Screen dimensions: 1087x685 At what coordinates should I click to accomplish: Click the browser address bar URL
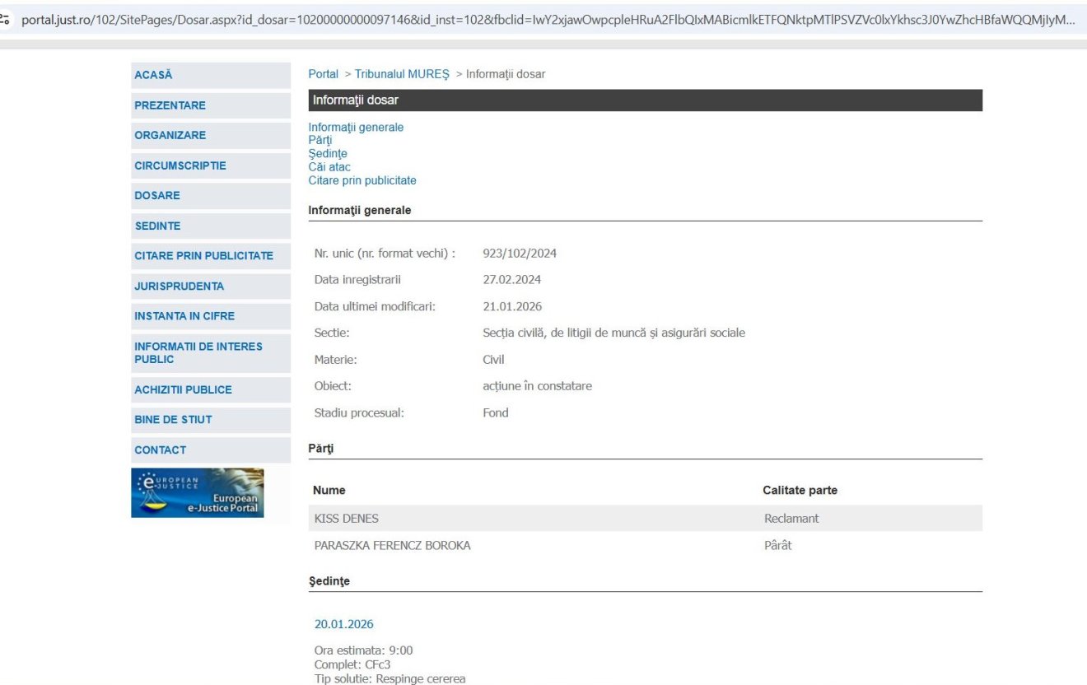pyautogui.click(x=543, y=20)
